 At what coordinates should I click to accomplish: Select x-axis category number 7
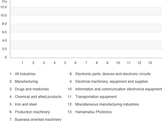coord(86,63)
